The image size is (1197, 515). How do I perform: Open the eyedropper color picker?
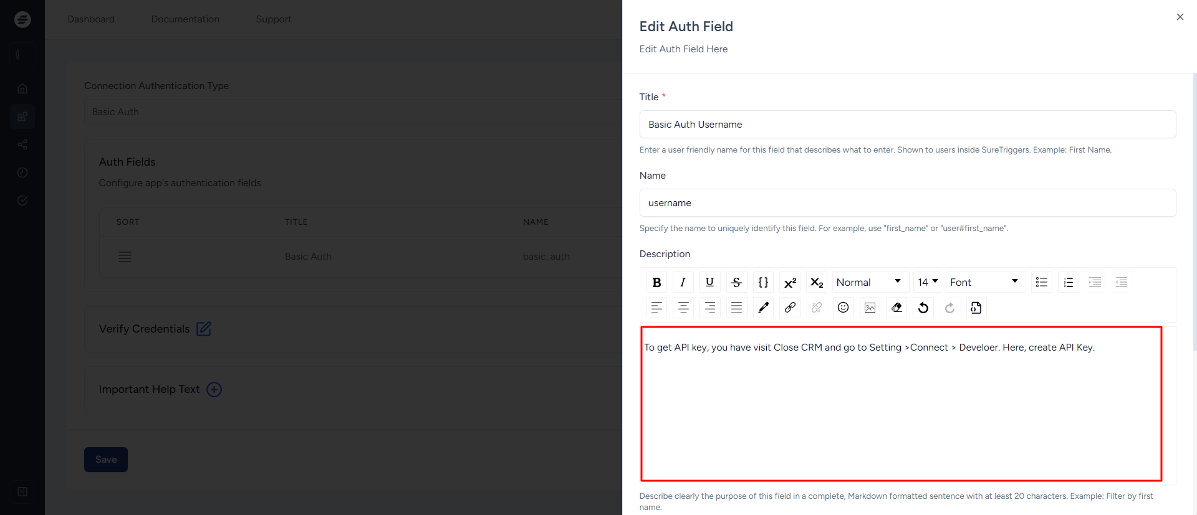point(763,308)
